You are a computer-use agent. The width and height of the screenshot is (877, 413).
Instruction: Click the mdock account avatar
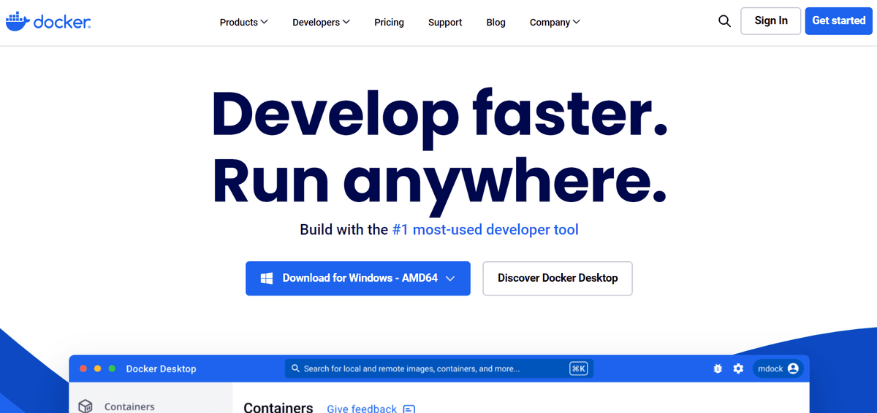click(793, 368)
